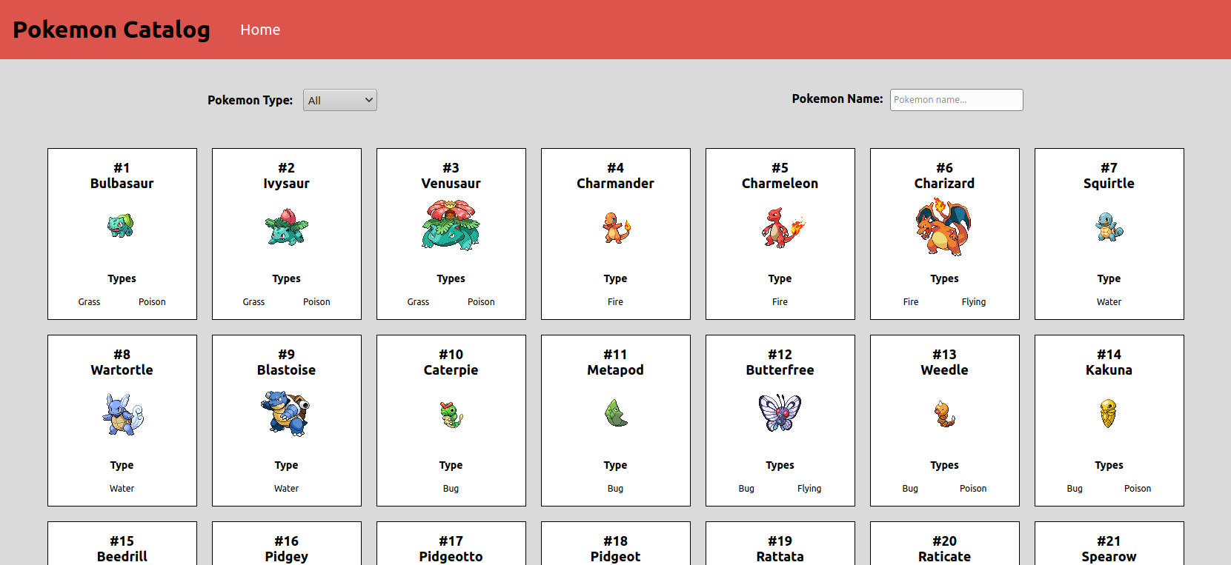The width and height of the screenshot is (1231, 565).
Task: Click the Blastoise sprite image
Action: point(286,413)
